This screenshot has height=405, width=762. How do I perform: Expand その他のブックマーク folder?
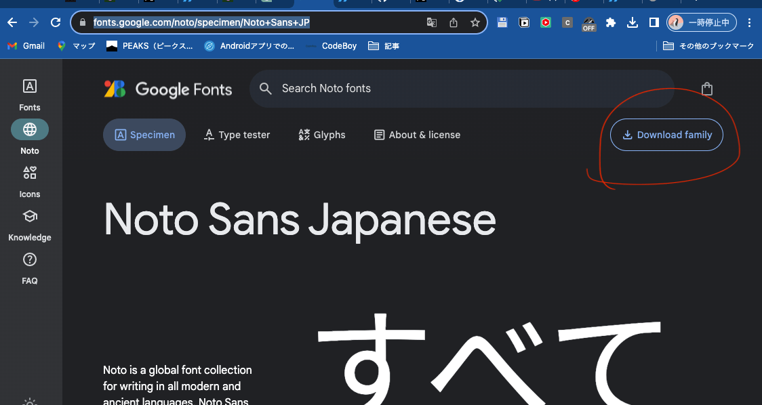click(708, 45)
